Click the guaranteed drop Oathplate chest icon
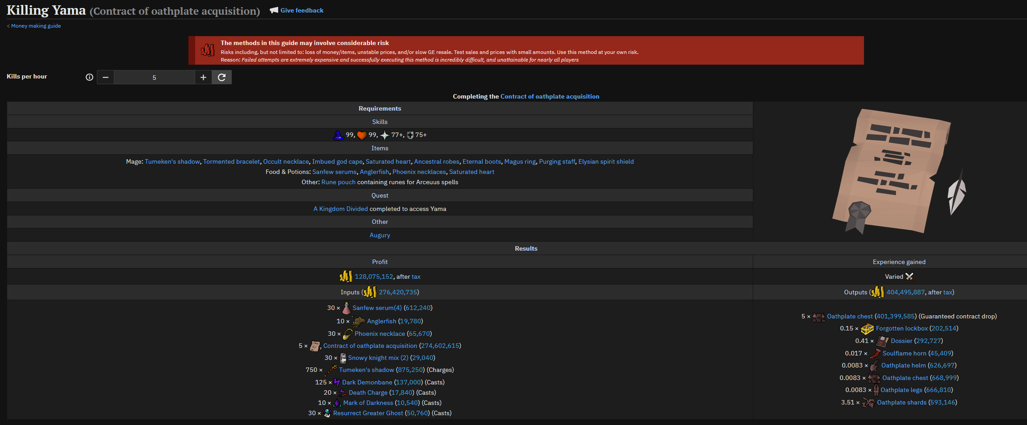The width and height of the screenshot is (1027, 425). coord(818,317)
